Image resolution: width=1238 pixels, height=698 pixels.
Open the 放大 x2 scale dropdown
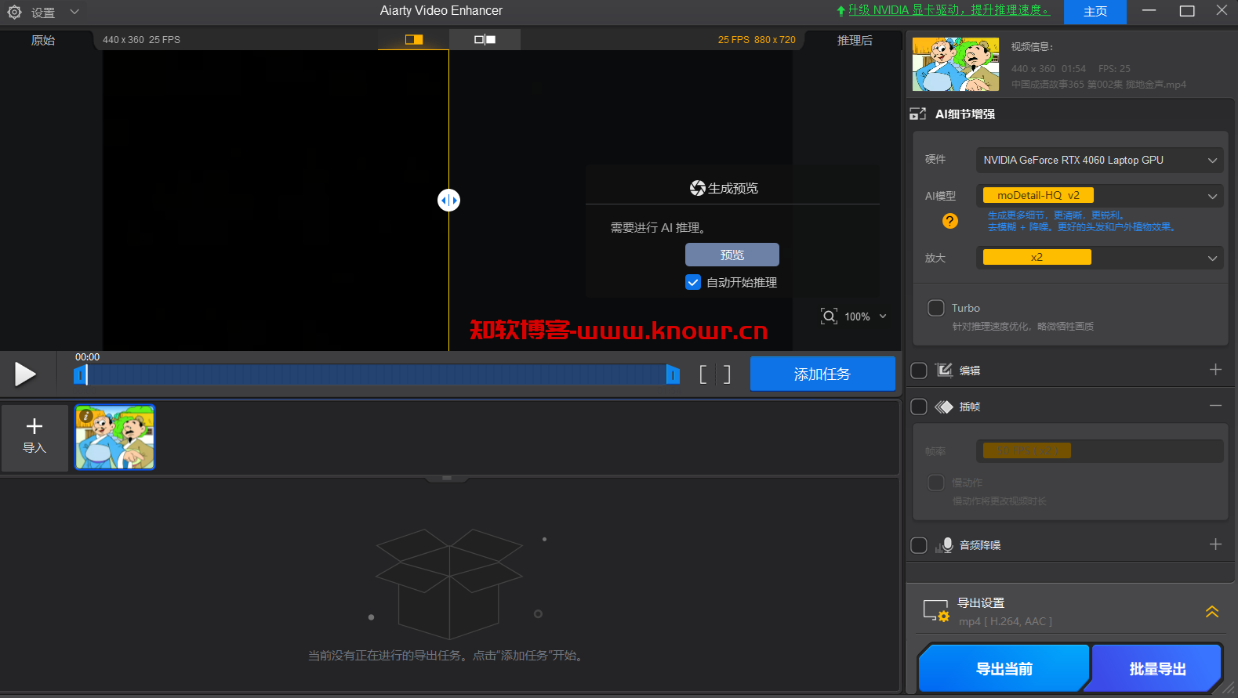tap(1099, 257)
